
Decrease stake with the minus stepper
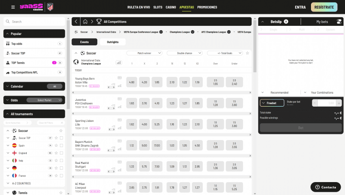(x=315, y=103)
